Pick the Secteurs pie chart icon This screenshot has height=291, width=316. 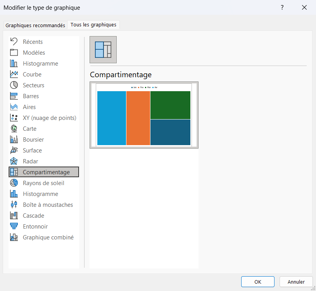[x=14, y=85]
